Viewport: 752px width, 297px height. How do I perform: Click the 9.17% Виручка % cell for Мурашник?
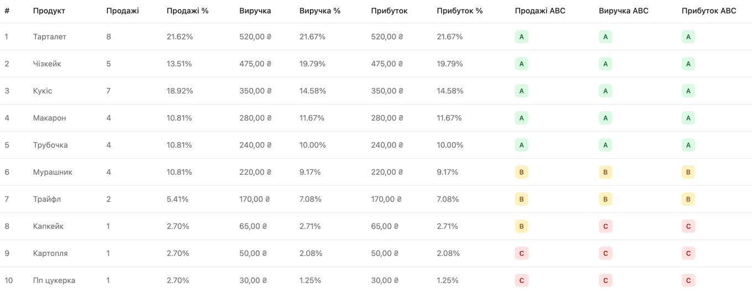[x=310, y=173]
